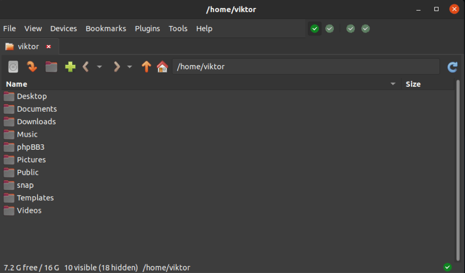Click the /home/viktor path bar field
The image size is (465, 273).
306,67
